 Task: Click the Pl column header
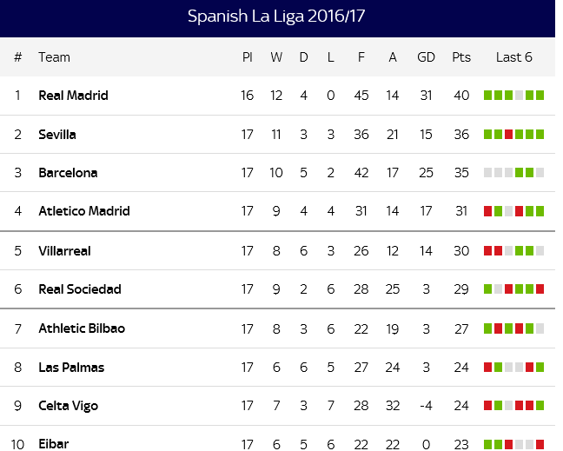tap(248, 57)
